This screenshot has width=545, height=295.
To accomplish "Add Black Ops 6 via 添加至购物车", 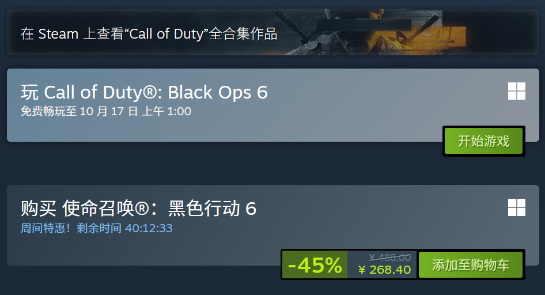I will (471, 265).
